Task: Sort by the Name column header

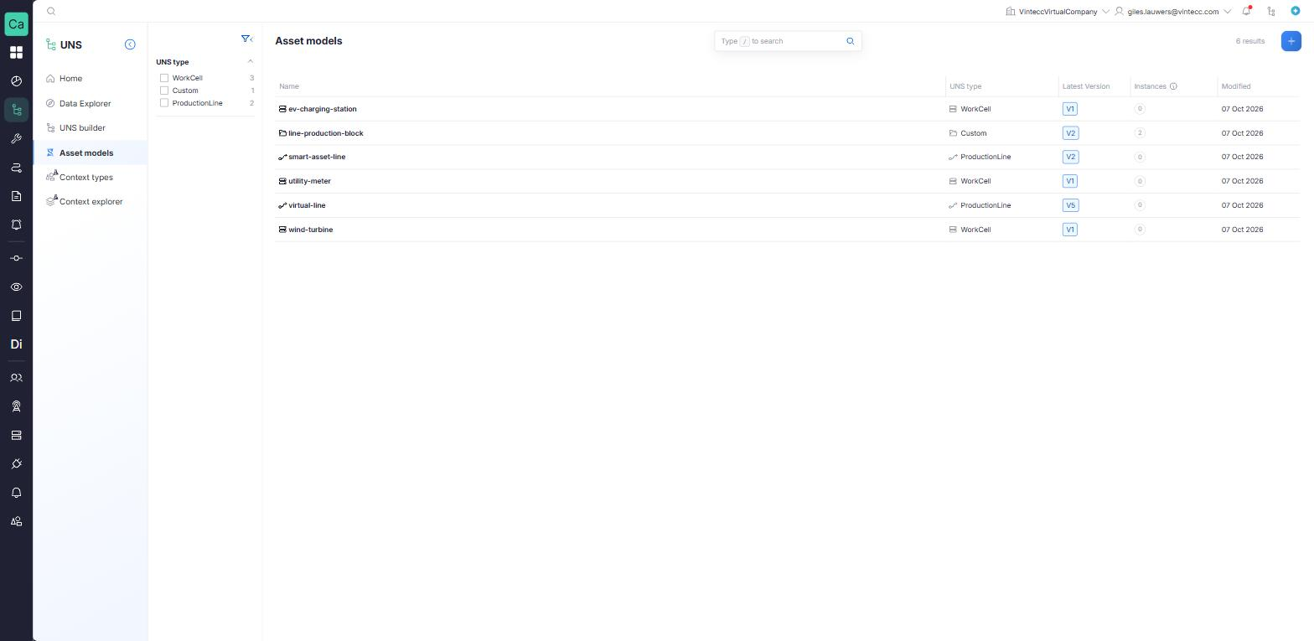Action: click(289, 86)
